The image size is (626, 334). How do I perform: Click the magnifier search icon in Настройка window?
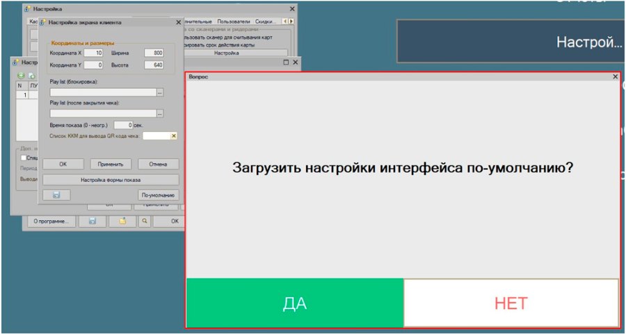pos(145,222)
